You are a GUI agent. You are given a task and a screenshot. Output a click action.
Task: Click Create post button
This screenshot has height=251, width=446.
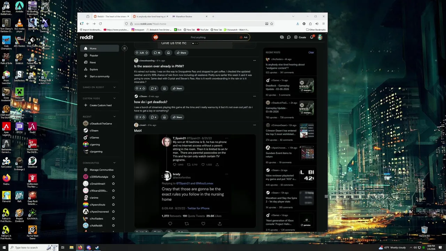[x=300, y=37]
